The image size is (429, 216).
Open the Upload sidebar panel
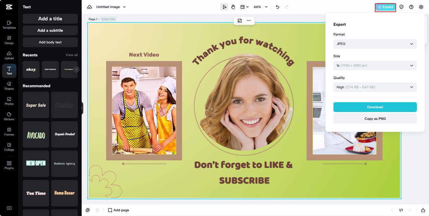(x=9, y=56)
